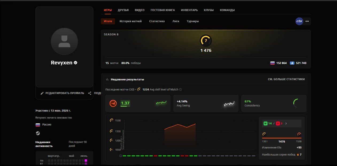Click the profile avatar placeholder
Screen dimensions: 337x166
(x=64, y=41)
